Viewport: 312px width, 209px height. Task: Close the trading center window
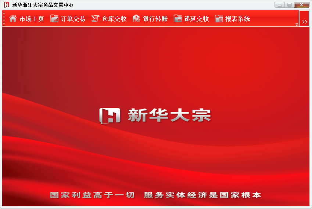point(302,5)
